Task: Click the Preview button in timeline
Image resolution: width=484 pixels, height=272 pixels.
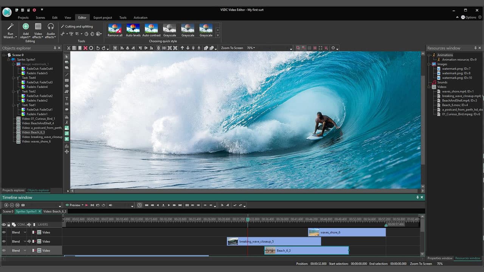Action: pyautogui.click(x=75, y=205)
